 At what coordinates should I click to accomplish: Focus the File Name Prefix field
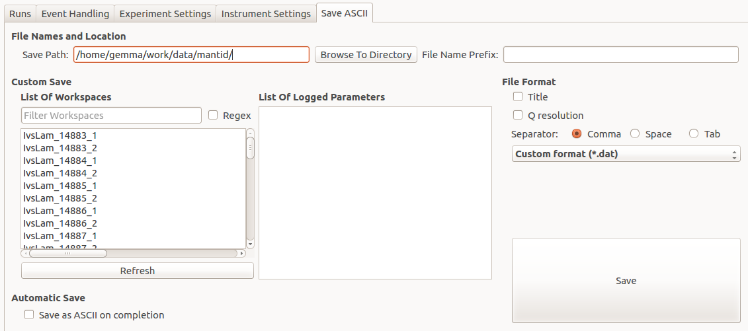[620, 55]
